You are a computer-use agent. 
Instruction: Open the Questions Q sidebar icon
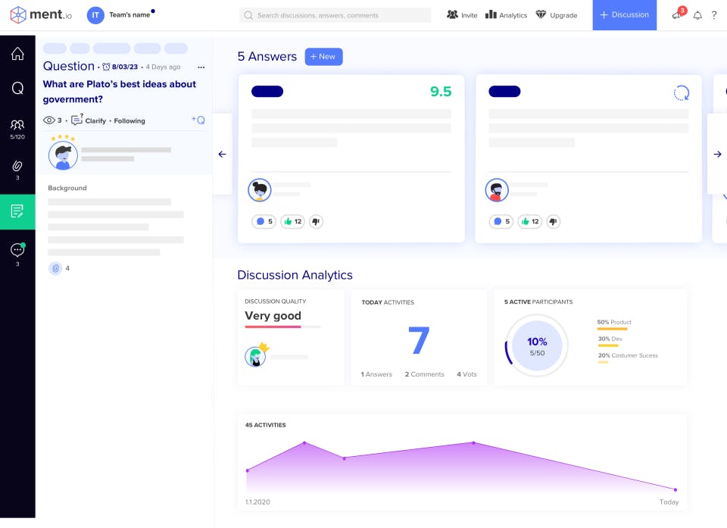click(17, 88)
